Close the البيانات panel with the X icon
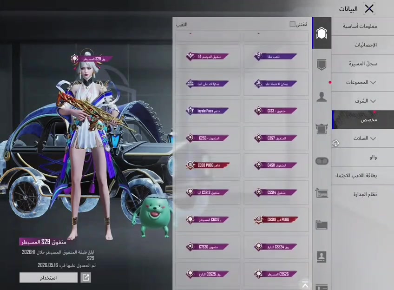The height and width of the screenshot is (290, 394). [x=369, y=9]
